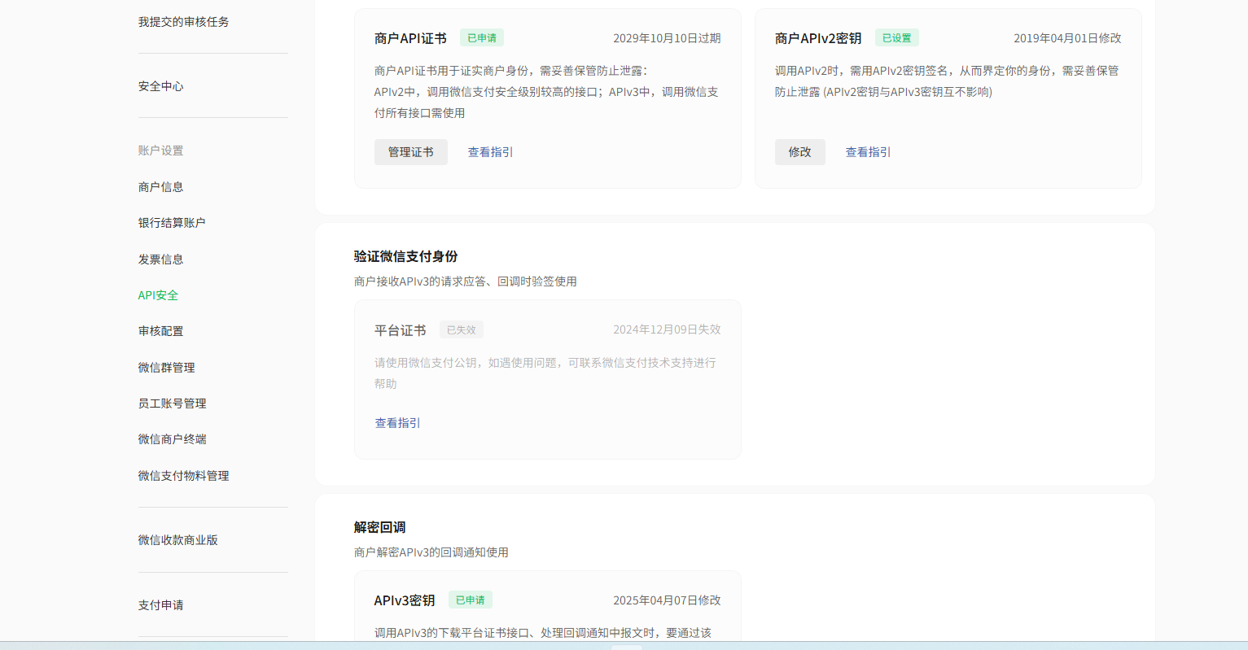Click the APIv3密钥 card title
The width and height of the screenshot is (1248, 650).
click(405, 600)
